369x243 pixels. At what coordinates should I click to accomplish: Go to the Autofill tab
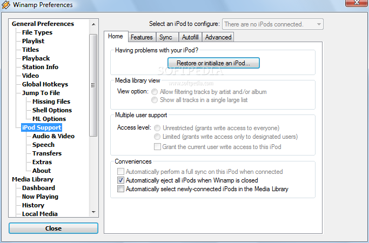click(x=190, y=37)
